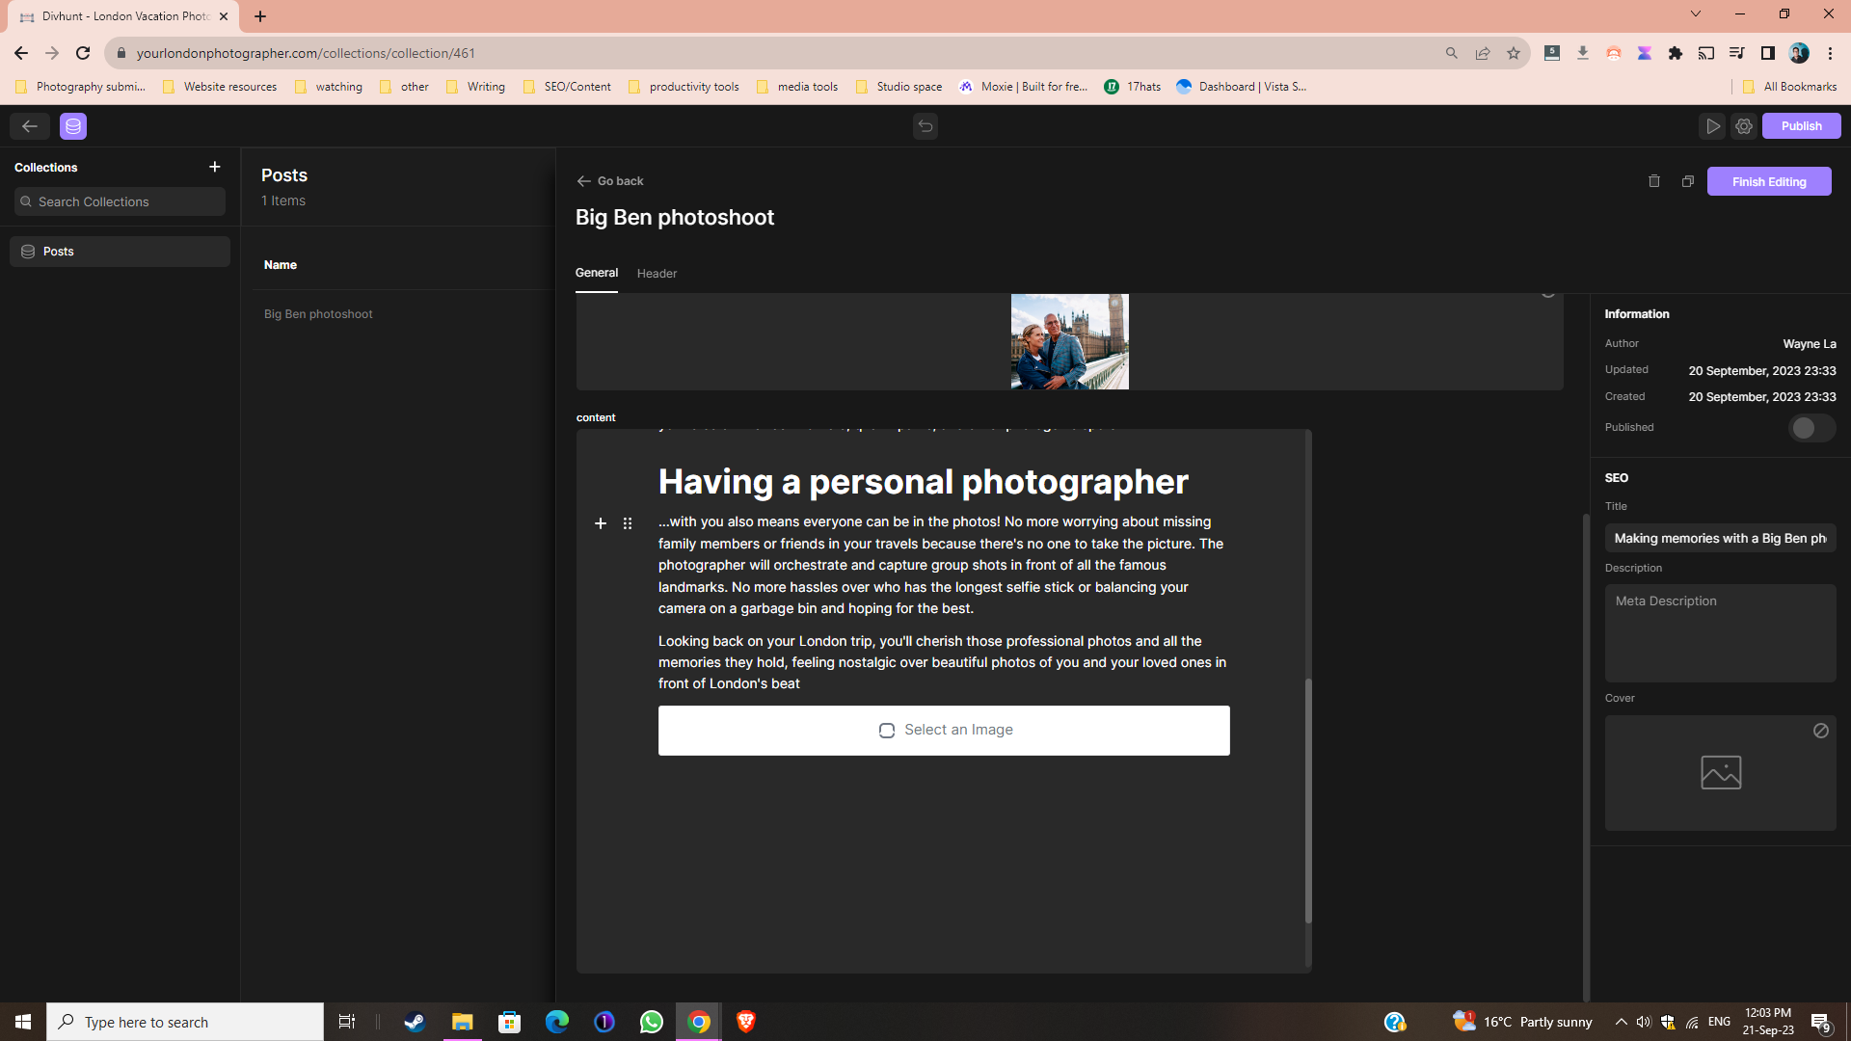Open the 17hats bookmark
Viewport: 1851px width, 1041px height.
[1133, 87]
